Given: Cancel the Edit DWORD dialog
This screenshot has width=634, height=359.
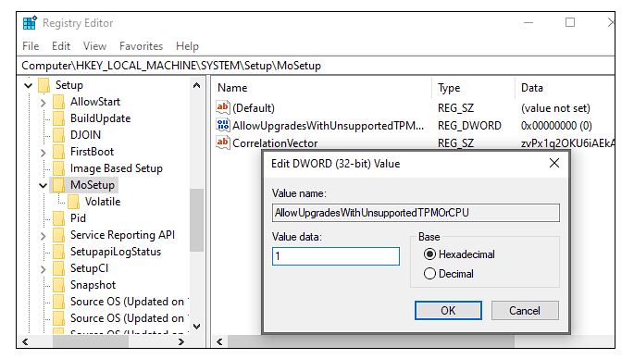Looking at the screenshot, I should 525,311.
